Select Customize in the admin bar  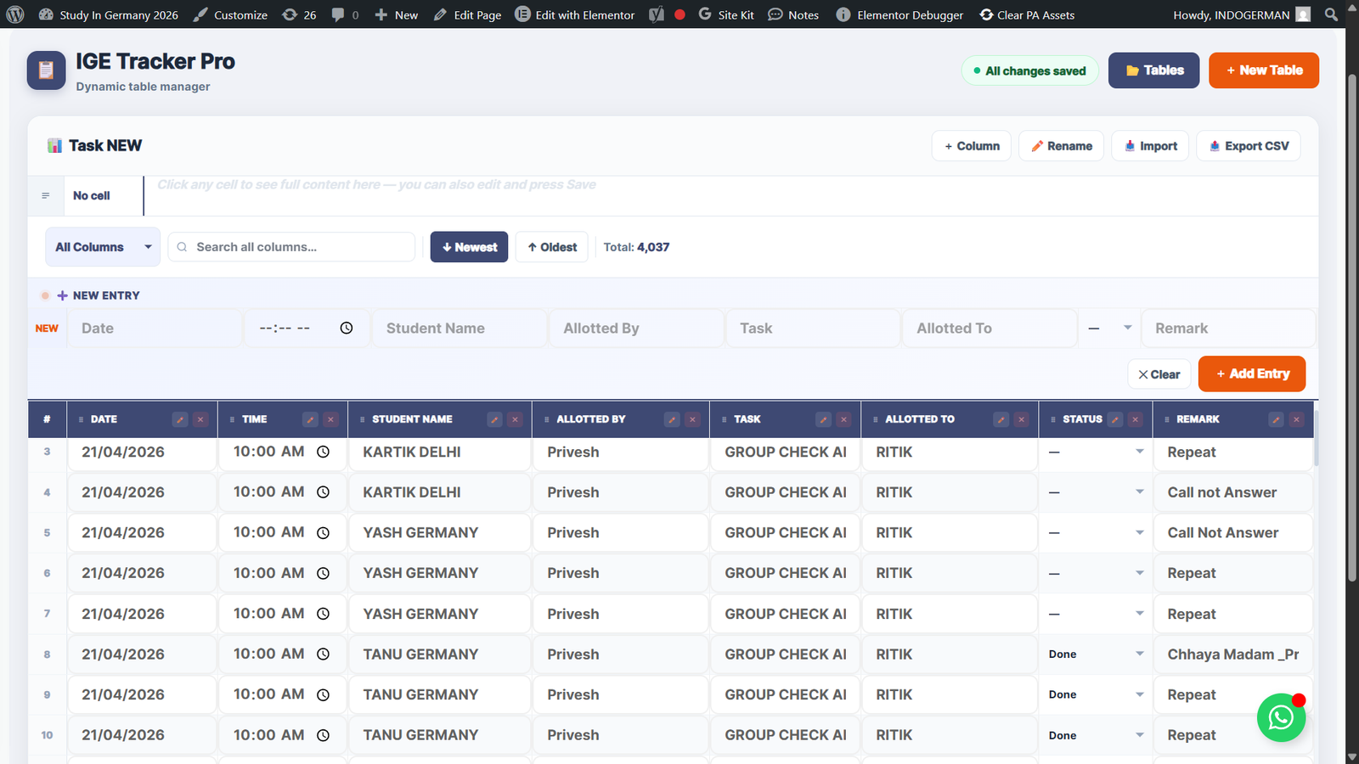(x=230, y=14)
